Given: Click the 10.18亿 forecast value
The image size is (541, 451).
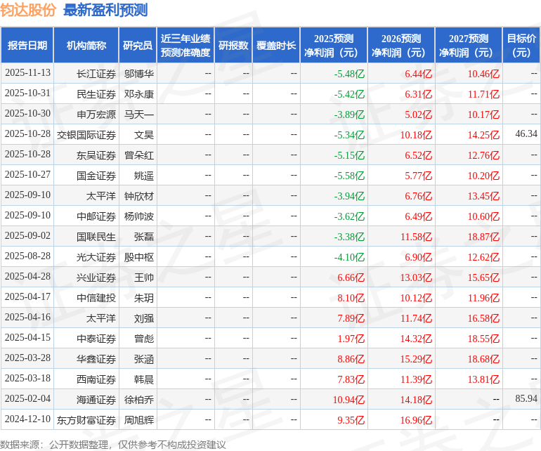Looking at the screenshot, I should (x=416, y=135).
